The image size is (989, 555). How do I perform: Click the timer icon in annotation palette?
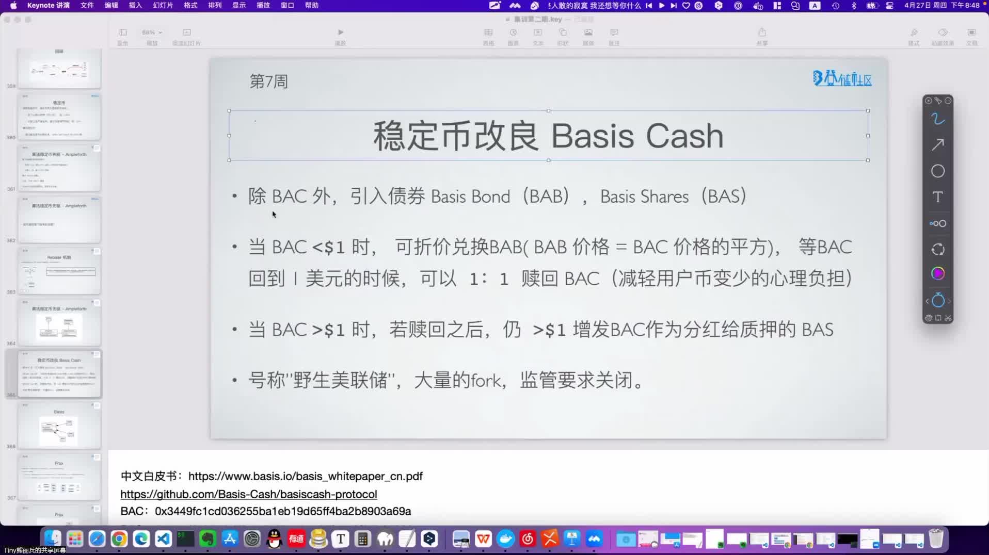937,300
